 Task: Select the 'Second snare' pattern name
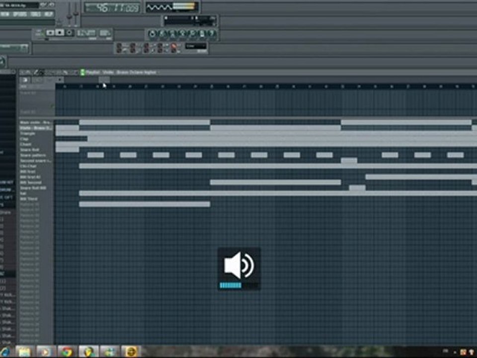click(x=36, y=161)
